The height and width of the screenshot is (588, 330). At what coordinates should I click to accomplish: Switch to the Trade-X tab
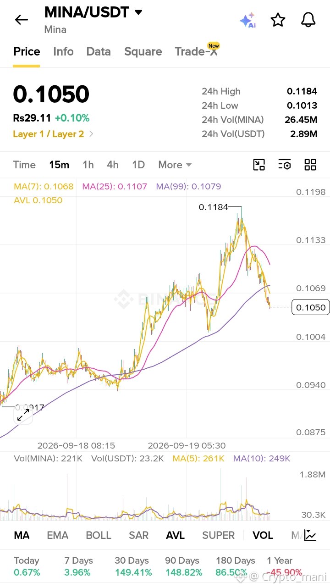point(196,51)
